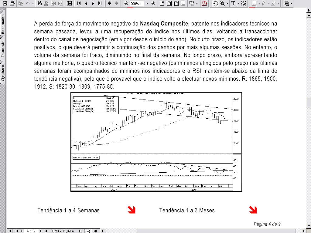This screenshot has height=233, width=311.
Task: Select the Graphics Select tool
Action: tap(244, 3)
